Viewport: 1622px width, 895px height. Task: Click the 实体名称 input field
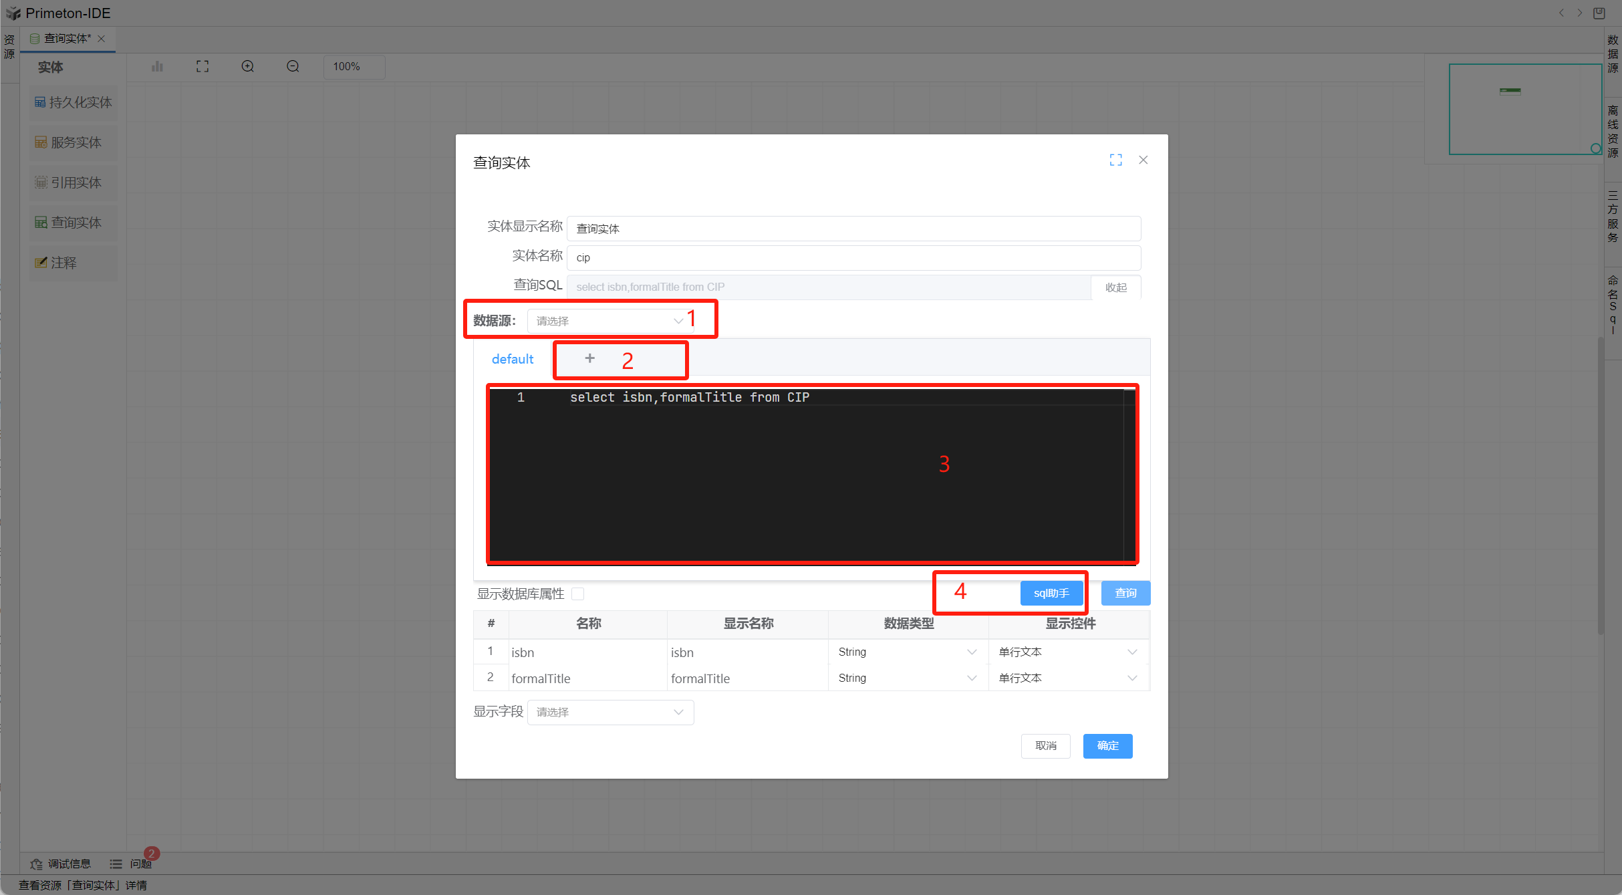(853, 257)
